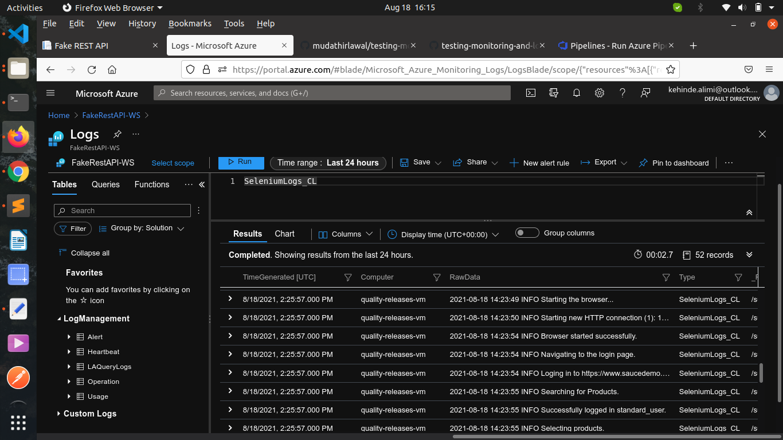Pin the Logs blade using pin icon

click(118, 134)
